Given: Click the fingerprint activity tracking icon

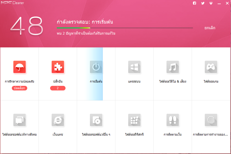Looking at the screenshot, I should (x=211, y=120).
